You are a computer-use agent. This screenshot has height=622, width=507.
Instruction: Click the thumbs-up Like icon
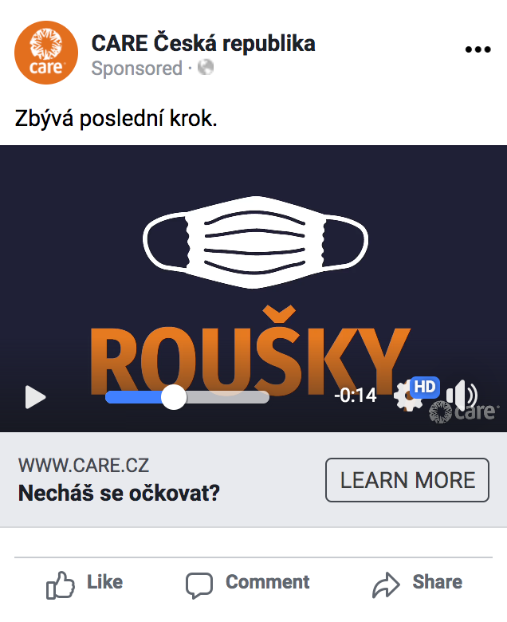61,585
